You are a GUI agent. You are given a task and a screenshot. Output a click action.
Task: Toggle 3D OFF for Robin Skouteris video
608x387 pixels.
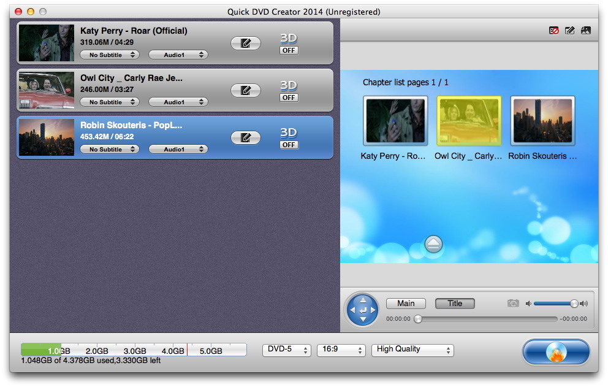(x=289, y=145)
